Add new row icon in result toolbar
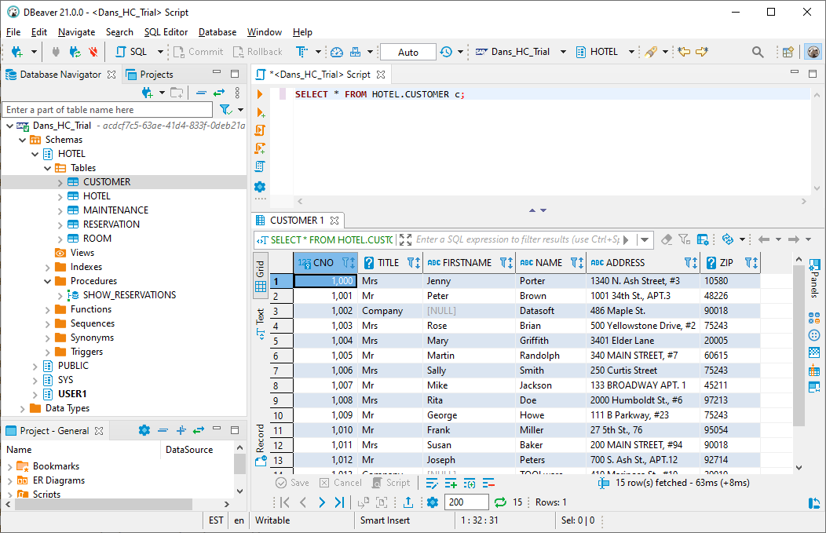Viewport: 826px width, 533px height. point(451,483)
